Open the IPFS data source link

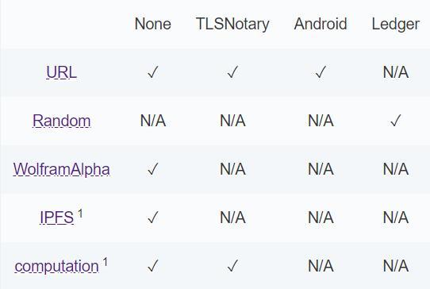(x=57, y=218)
